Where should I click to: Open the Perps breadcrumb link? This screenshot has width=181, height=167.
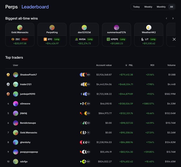[x=11, y=7]
